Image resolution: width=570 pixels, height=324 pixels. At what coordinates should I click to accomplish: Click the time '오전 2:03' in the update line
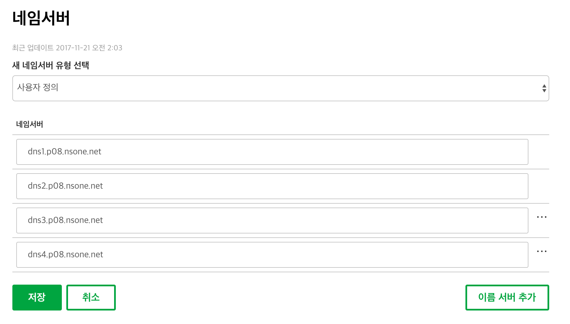[107, 48]
